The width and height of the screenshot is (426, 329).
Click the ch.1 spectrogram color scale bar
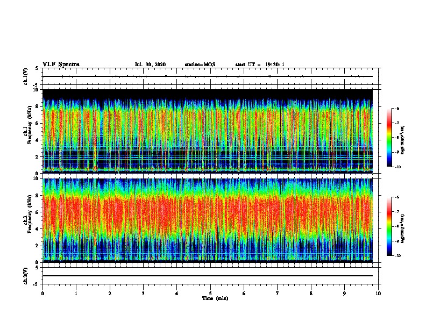[x=389, y=138]
